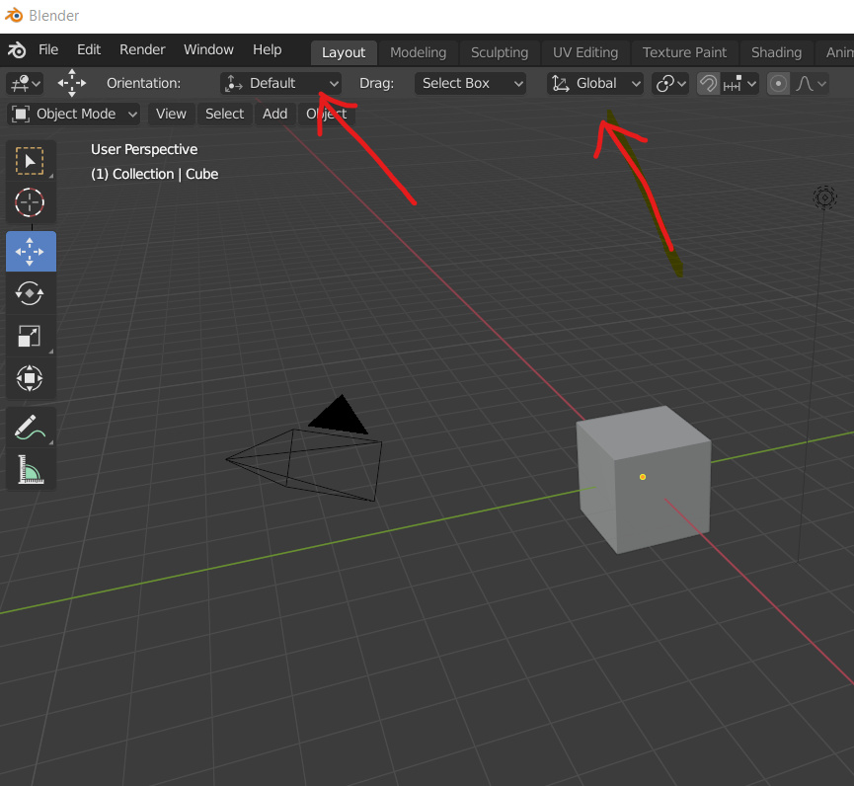Select the Cube object in the viewport

[643, 478]
